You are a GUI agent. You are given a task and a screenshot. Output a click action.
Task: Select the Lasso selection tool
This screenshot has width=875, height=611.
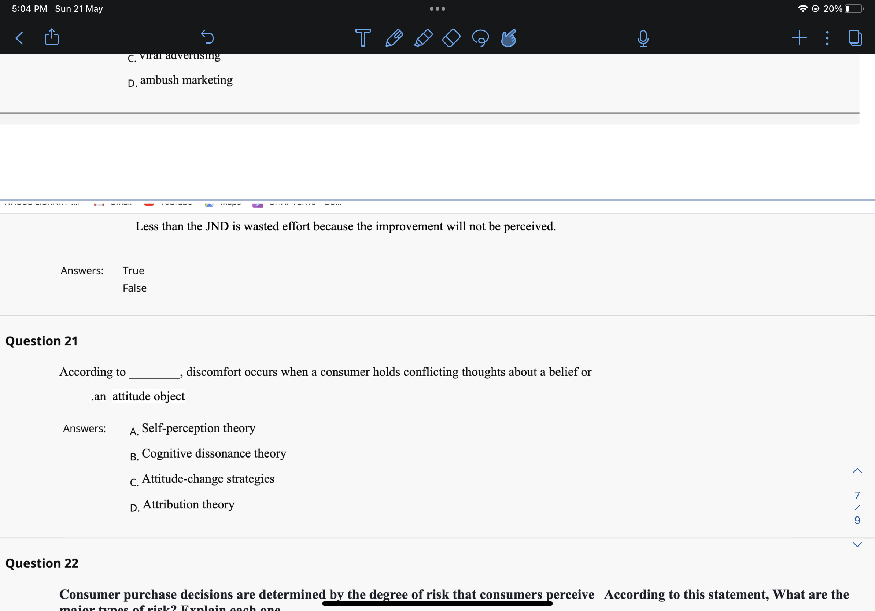coord(480,37)
